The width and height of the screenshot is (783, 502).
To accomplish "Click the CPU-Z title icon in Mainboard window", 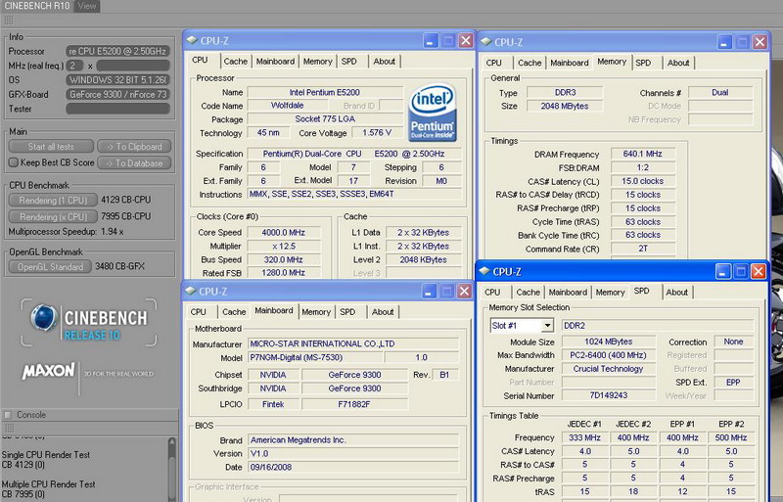I will [x=191, y=291].
